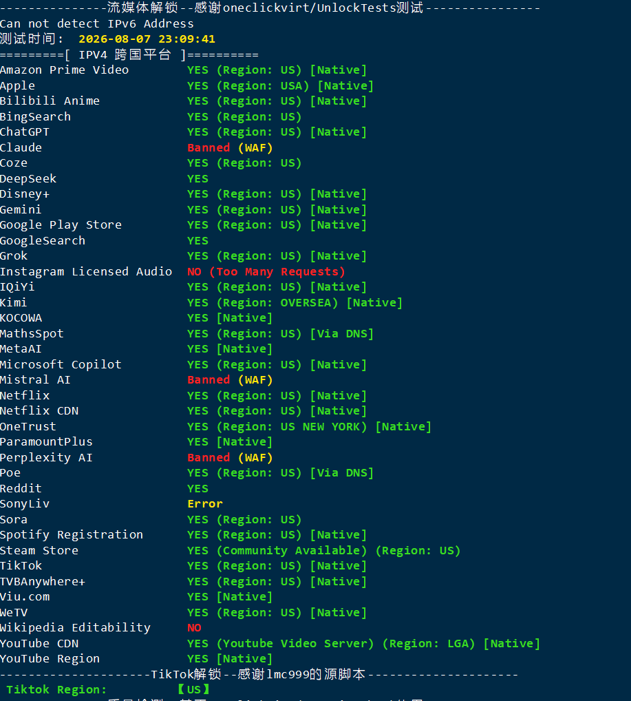The image size is (631, 701).
Task: Select the ChatGPT service name
Action: pos(25,132)
